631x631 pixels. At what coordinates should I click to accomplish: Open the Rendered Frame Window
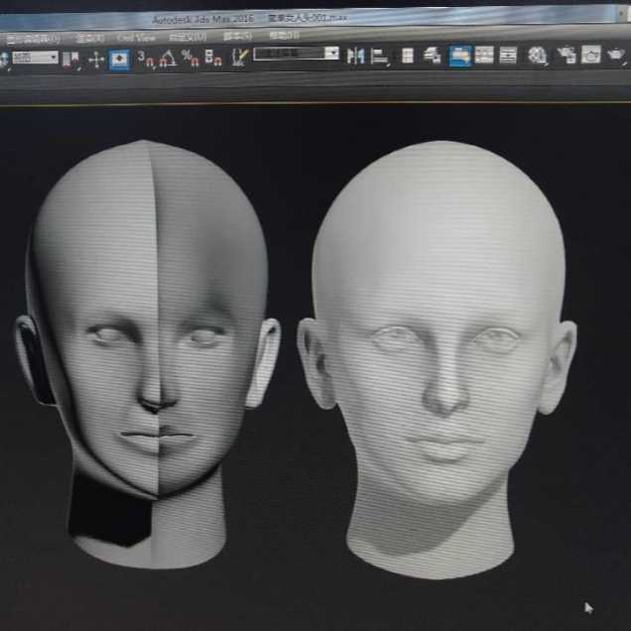590,55
